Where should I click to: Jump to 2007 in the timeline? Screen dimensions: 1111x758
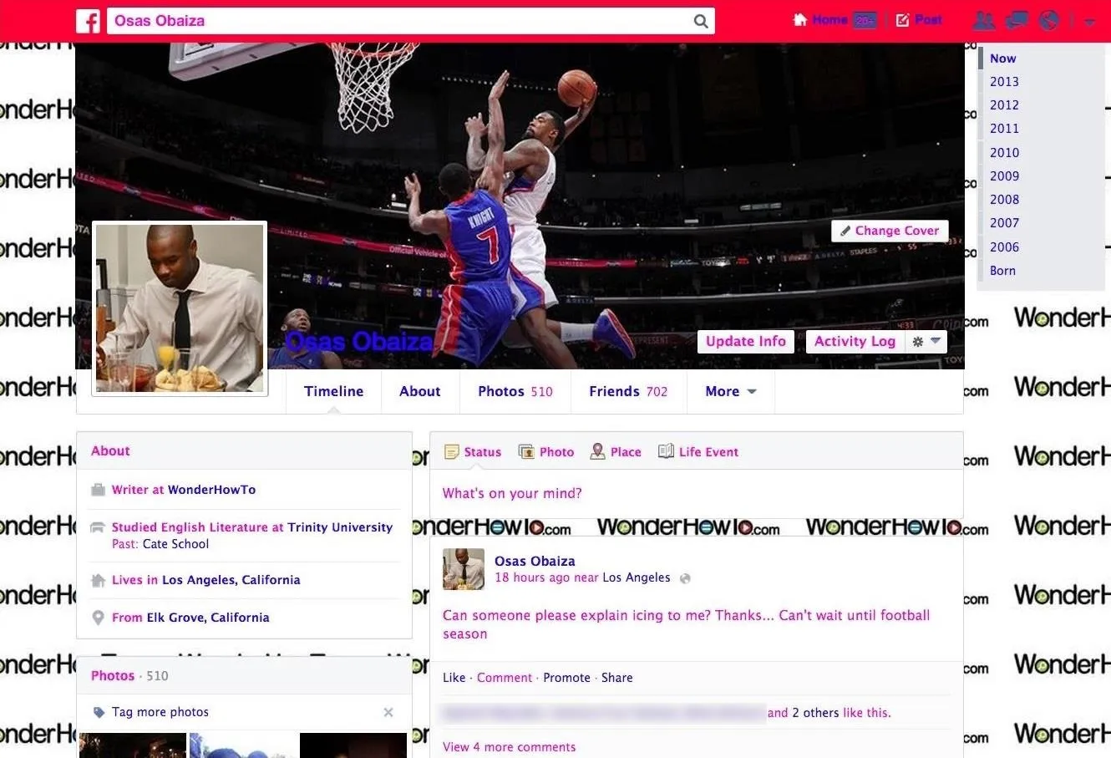tap(1004, 223)
